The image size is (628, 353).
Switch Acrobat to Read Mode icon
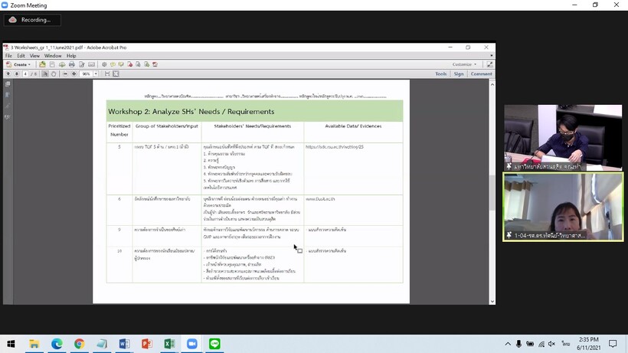(490, 64)
